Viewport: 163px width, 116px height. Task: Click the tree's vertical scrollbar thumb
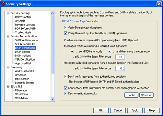tap(52, 45)
